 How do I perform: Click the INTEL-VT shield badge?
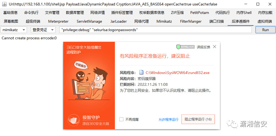[185, 47]
